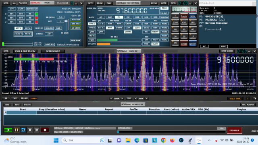Select FM demodulation mode
This screenshot has width=258, height=145.
point(119,17)
